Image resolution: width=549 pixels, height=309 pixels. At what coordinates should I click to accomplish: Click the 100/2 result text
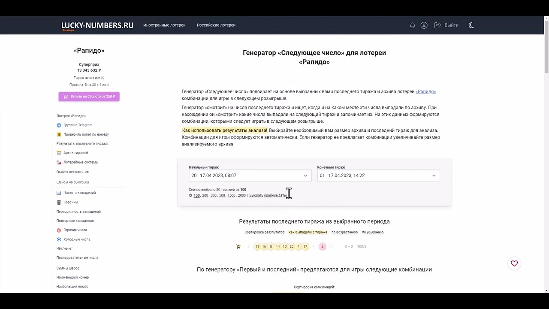click(362, 246)
